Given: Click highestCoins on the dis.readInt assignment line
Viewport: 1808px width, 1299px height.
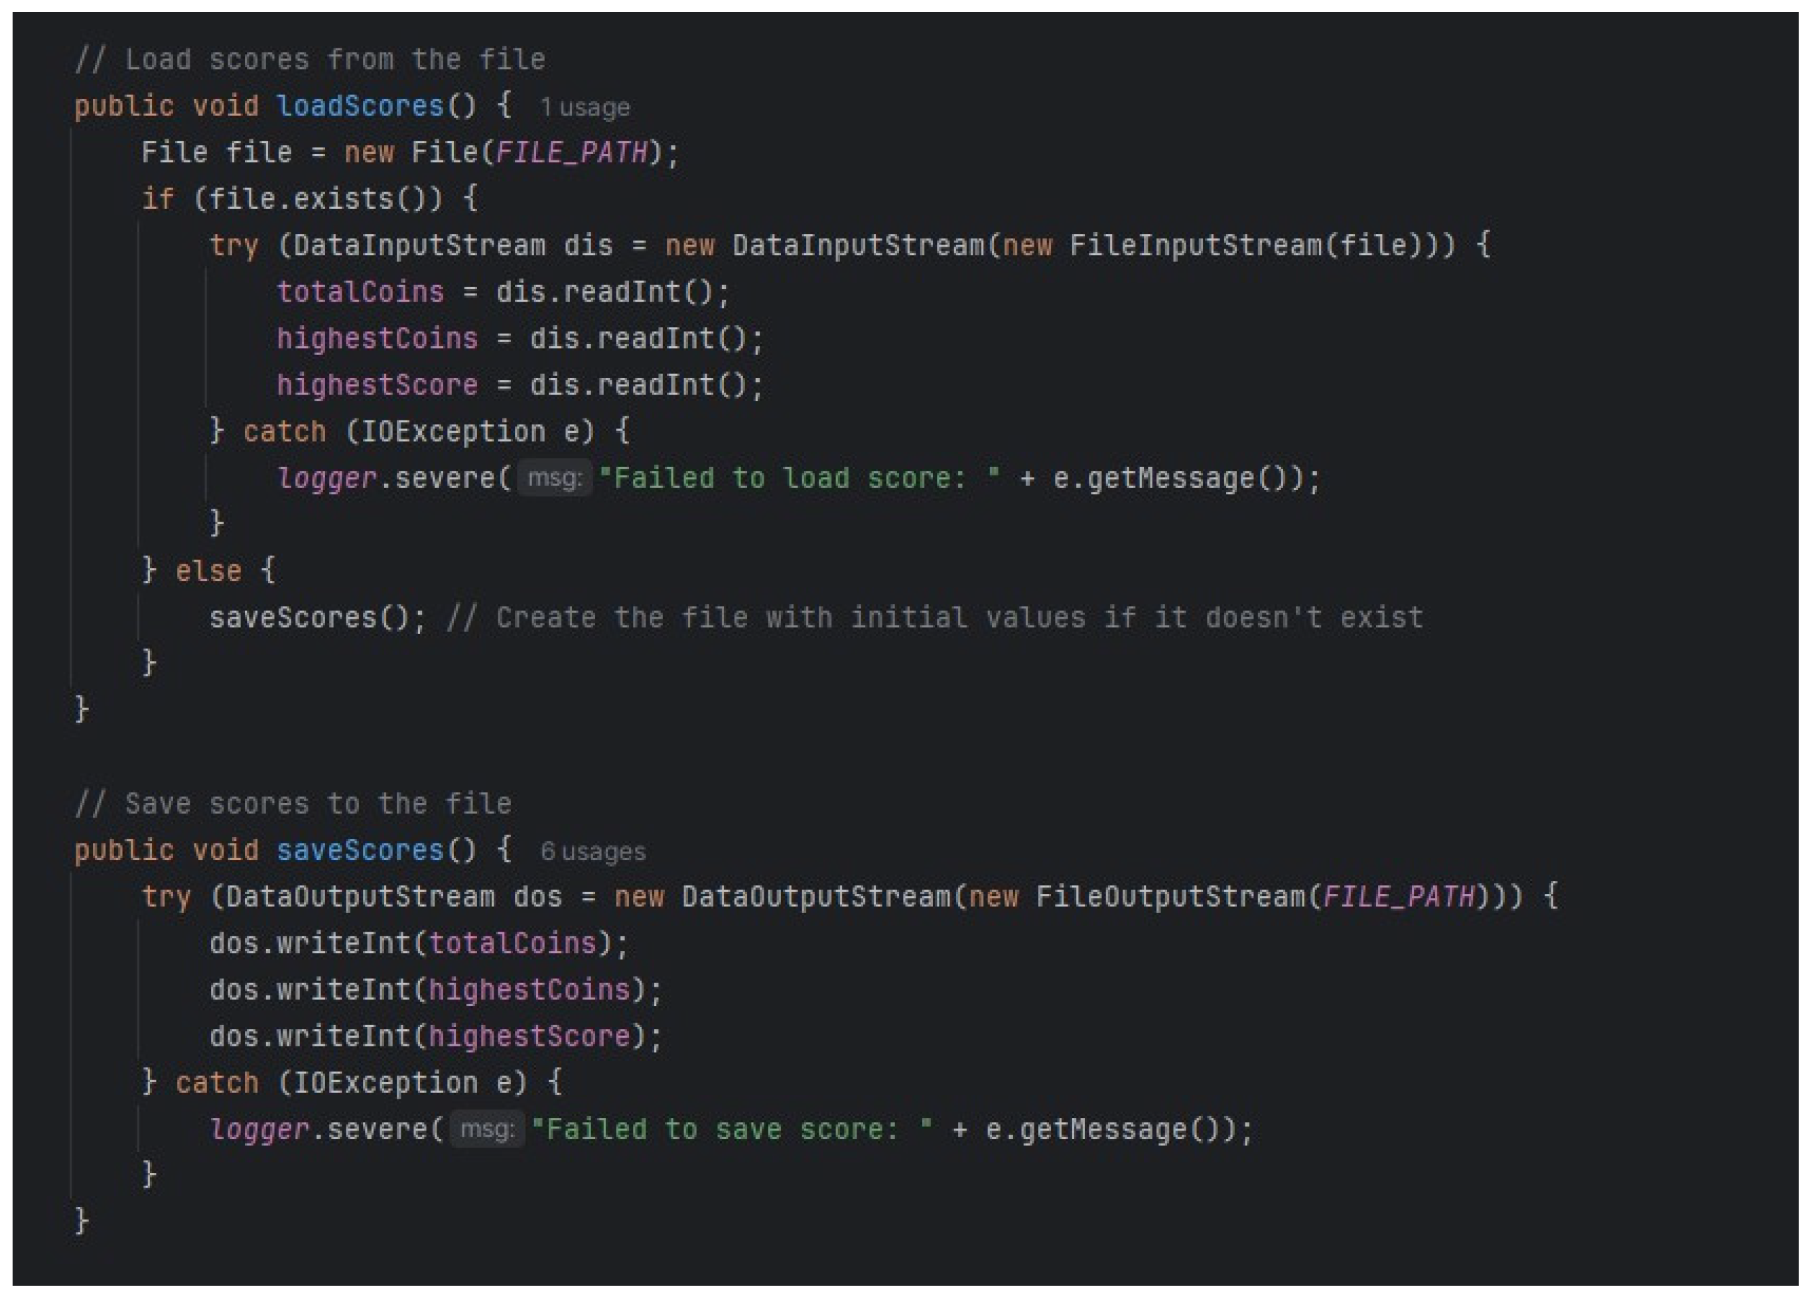Looking at the screenshot, I should click(377, 339).
